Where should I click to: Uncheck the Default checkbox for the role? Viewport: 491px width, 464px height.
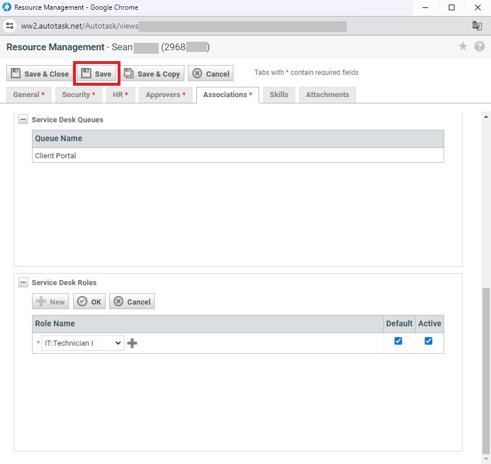coord(399,341)
